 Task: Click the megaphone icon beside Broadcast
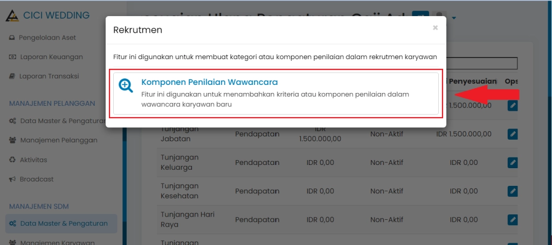12,179
